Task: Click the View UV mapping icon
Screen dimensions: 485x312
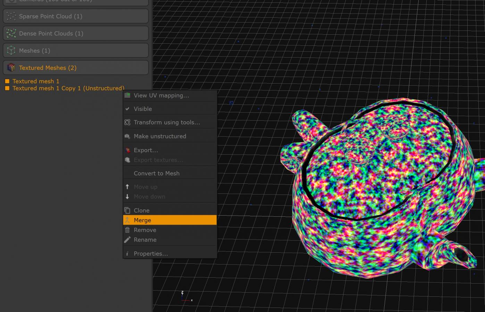Action: click(x=127, y=95)
